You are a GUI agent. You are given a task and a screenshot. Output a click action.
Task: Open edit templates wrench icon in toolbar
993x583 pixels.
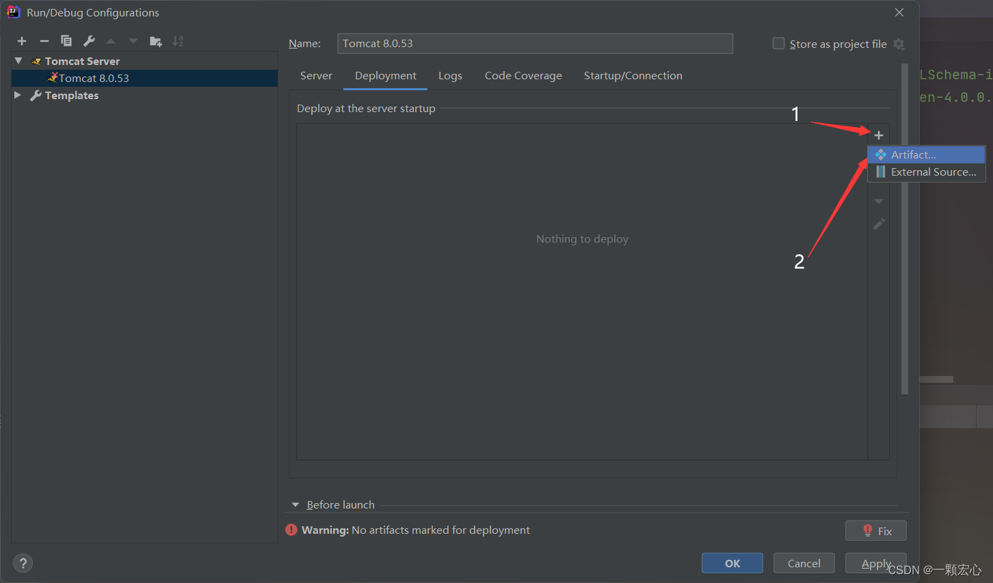coord(89,41)
